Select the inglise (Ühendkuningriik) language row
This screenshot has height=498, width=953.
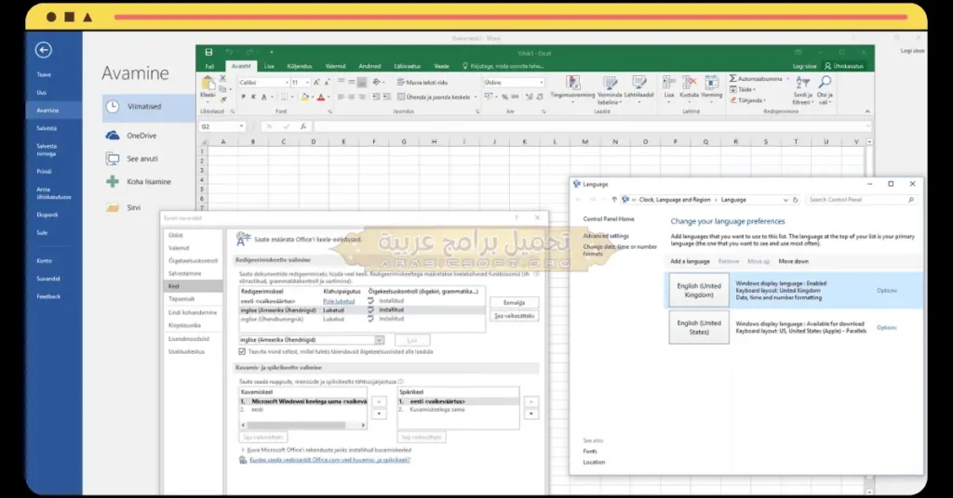pos(363,319)
